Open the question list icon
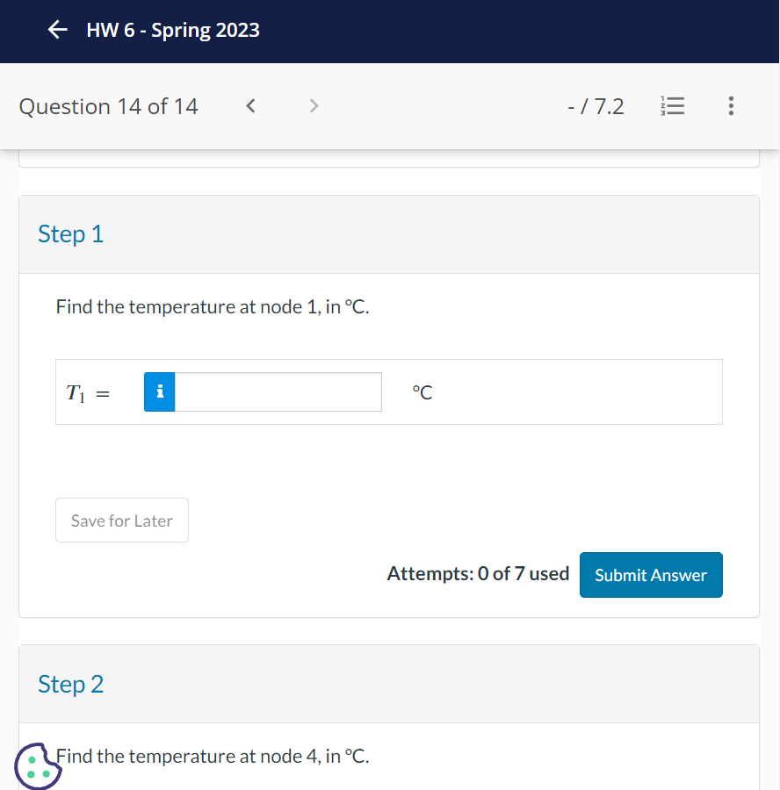This screenshot has height=790, width=780. click(x=673, y=106)
